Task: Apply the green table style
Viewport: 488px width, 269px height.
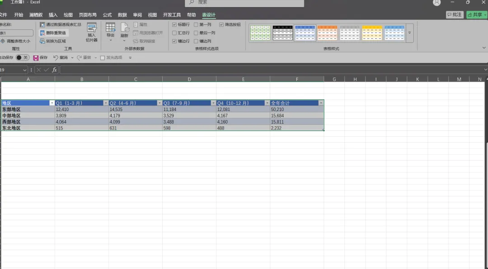Action: (260, 32)
